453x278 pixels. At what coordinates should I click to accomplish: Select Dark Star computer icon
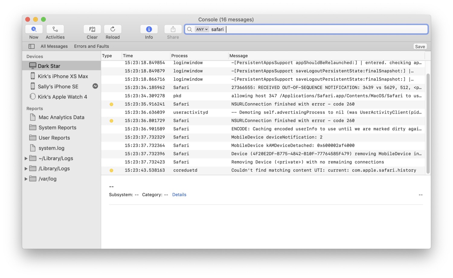[x=33, y=66]
